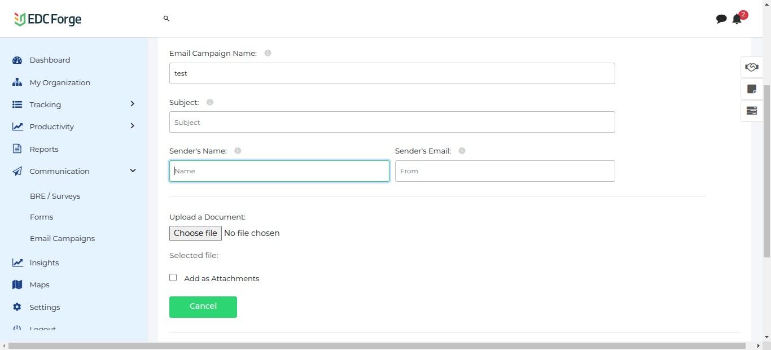This screenshot has height=350, width=771.
Task: Click info icon beside Email Campaign Name
Action: pos(268,53)
